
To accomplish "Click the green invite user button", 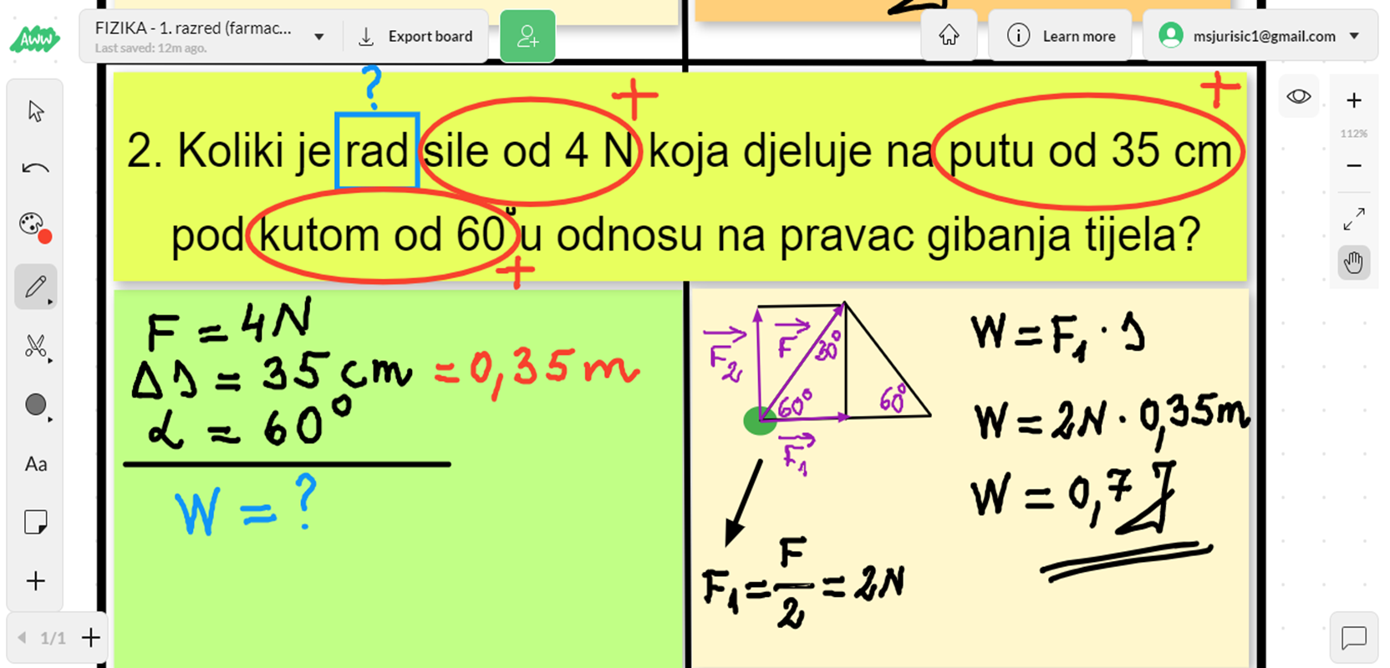I will click(x=527, y=37).
